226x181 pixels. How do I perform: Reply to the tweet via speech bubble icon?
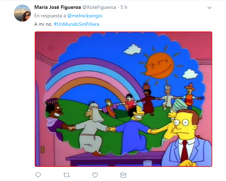coord(38,175)
